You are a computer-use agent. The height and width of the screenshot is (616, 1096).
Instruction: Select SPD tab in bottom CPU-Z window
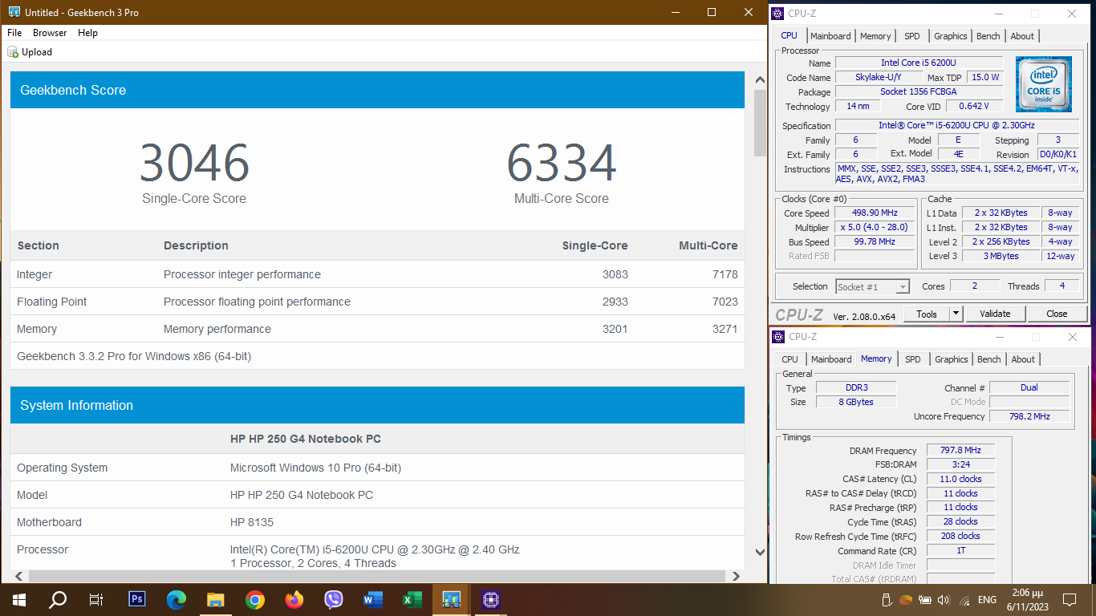pos(913,359)
